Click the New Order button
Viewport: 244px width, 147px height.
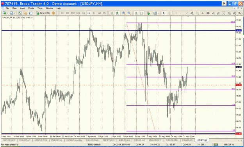click(x=43, y=13)
